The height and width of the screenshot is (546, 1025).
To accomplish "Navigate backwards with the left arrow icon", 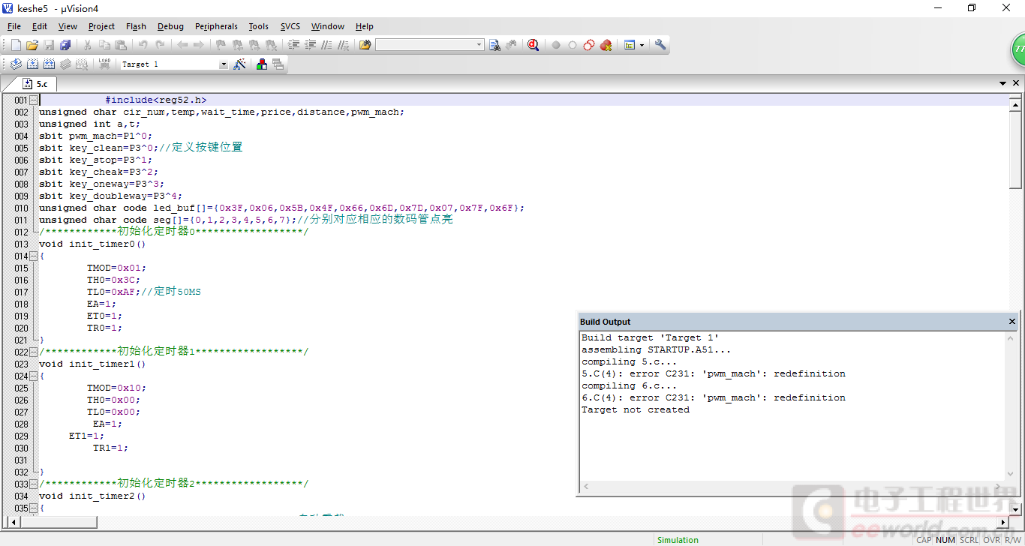I will tap(182, 45).
